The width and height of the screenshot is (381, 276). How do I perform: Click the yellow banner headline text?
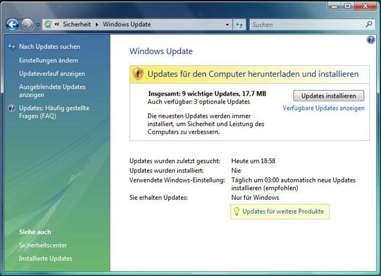(x=253, y=74)
